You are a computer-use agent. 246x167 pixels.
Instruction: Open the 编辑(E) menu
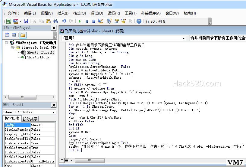tap(30, 13)
